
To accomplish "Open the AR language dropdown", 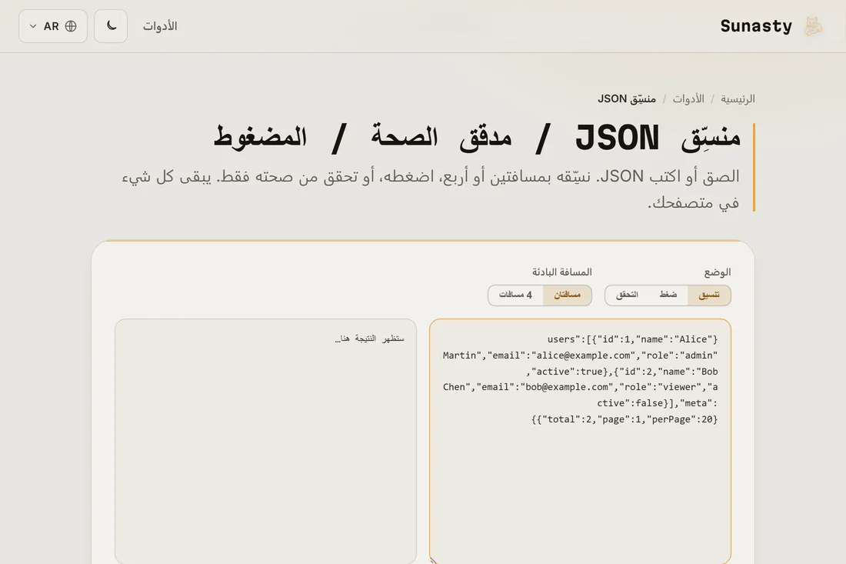I will (x=53, y=26).
